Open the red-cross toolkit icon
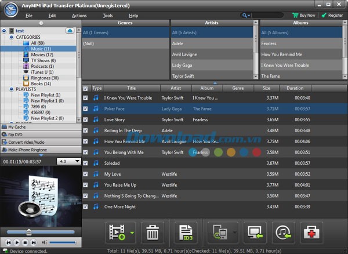Screen dimensions: 348x254 311,233
